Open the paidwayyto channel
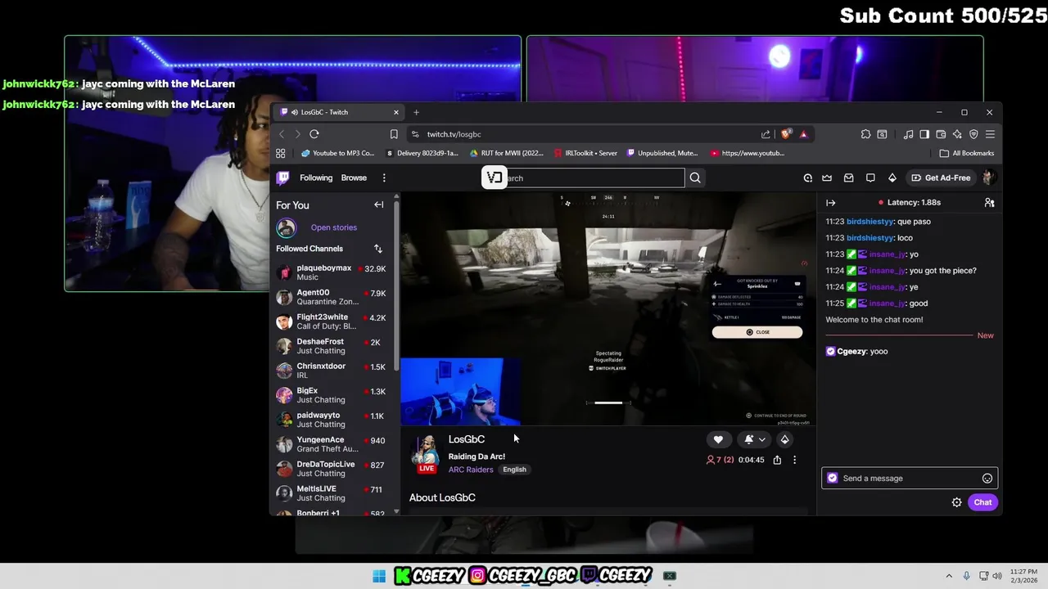 coord(332,420)
